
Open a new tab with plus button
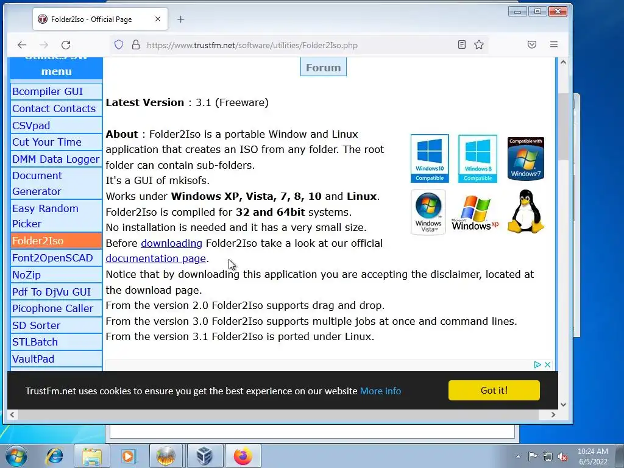(180, 19)
